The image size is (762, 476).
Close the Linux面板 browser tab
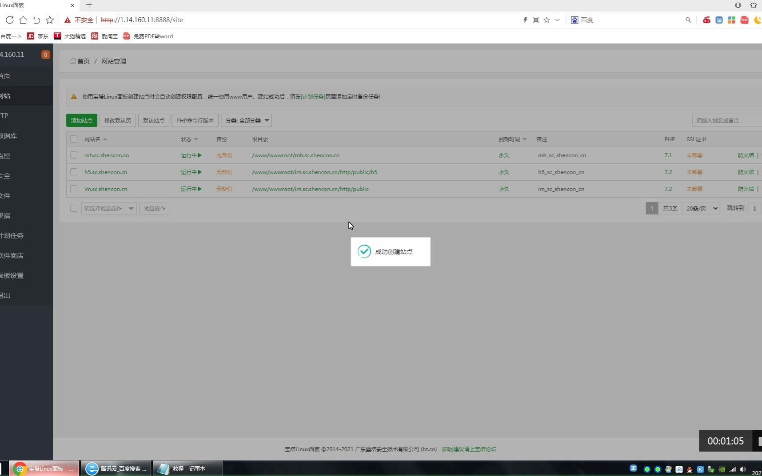click(72, 5)
